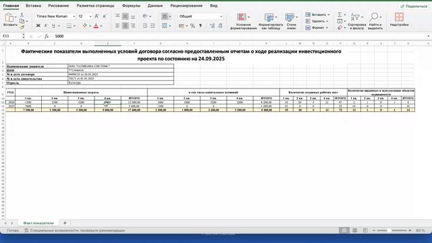Image resolution: width=432 pixels, height=243 pixels.
Task: Toggle align text right
Action: [x=133, y=26]
